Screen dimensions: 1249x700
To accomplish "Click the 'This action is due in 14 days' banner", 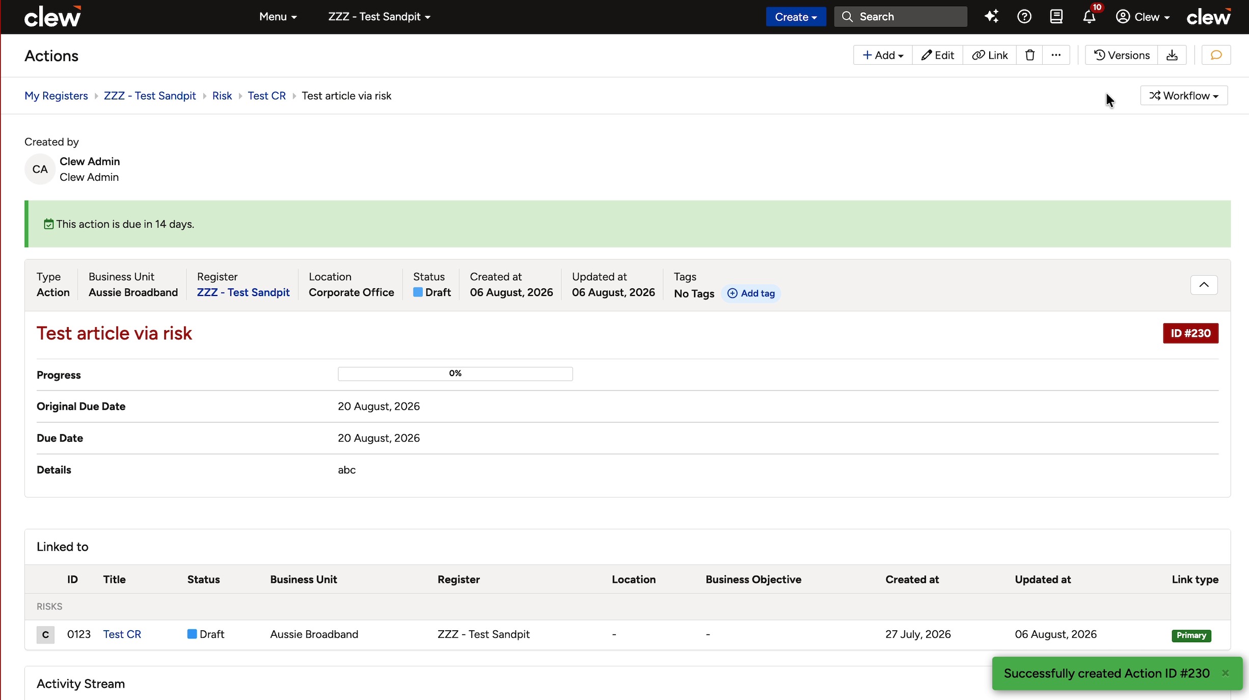I will coord(628,224).
